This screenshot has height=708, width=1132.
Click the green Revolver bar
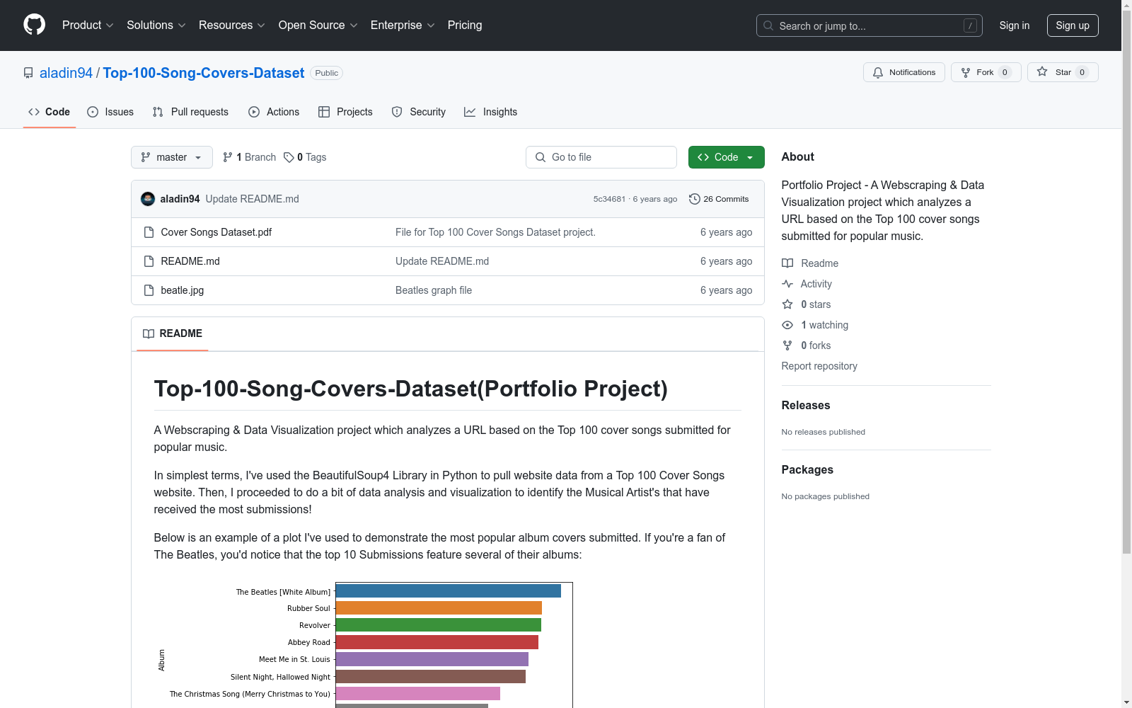pyautogui.click(x=439, y=624)
